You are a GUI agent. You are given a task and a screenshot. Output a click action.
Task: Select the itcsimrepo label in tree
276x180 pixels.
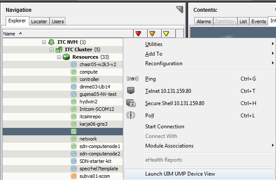[90, 116]
